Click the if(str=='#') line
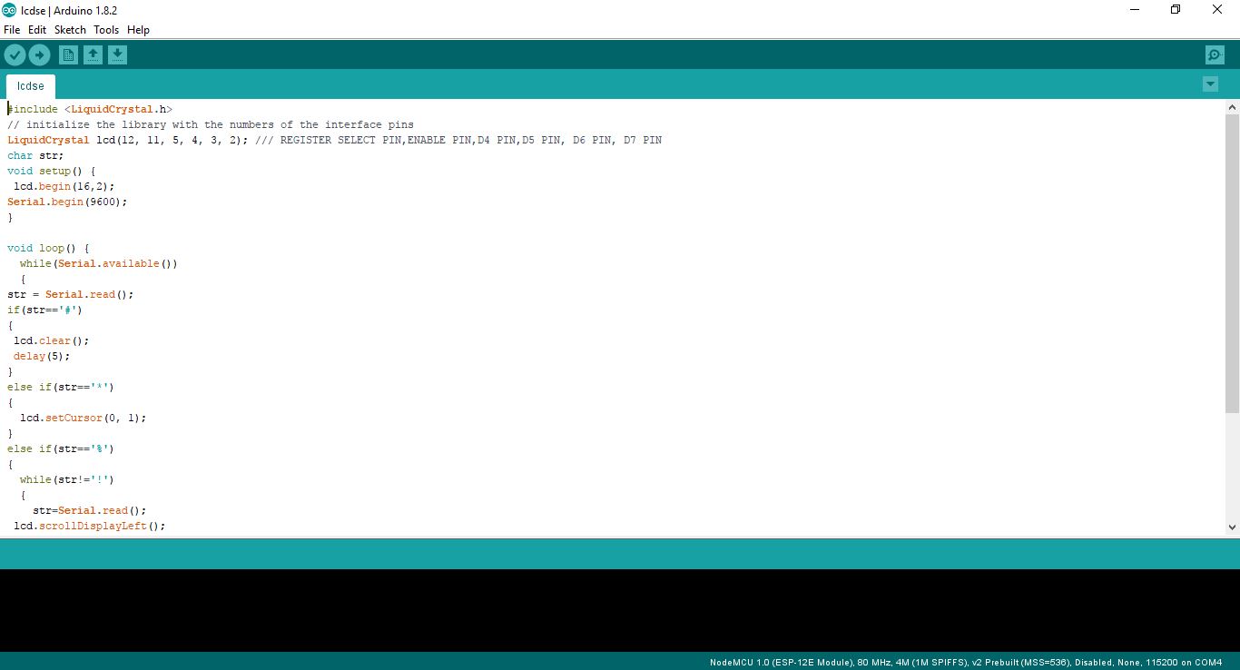This screenshot has height=670, width=1240. click(45, 310)
